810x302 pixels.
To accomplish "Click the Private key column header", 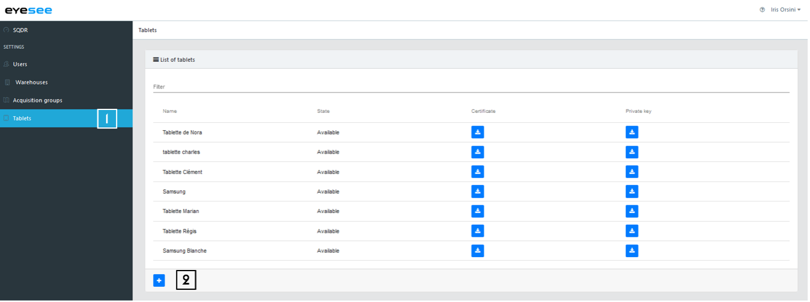I will 639,111.
